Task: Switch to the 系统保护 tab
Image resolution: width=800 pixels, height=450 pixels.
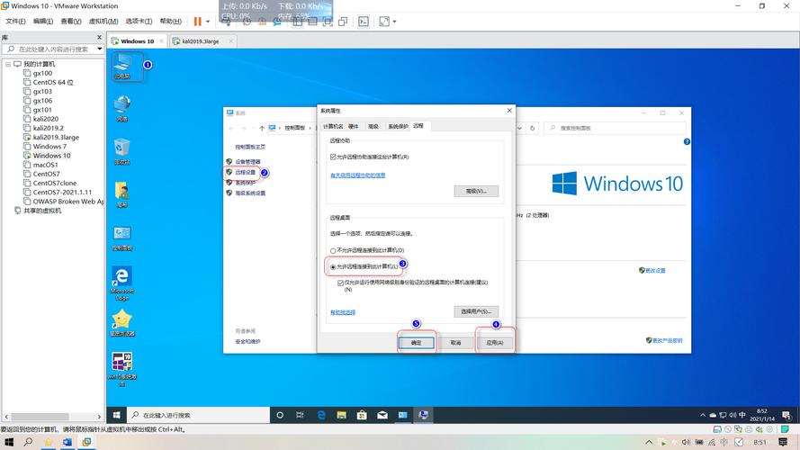Action: click(398, 127)
